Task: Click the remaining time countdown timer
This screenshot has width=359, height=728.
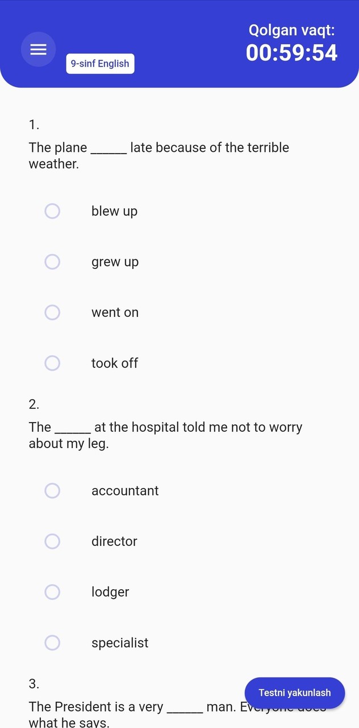Action: tap(291, 53)
